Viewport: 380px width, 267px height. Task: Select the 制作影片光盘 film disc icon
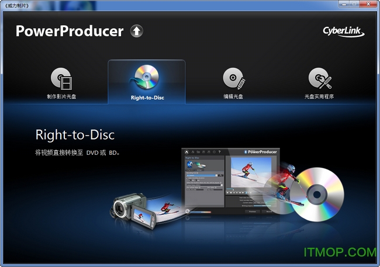[x=61, y=78]
